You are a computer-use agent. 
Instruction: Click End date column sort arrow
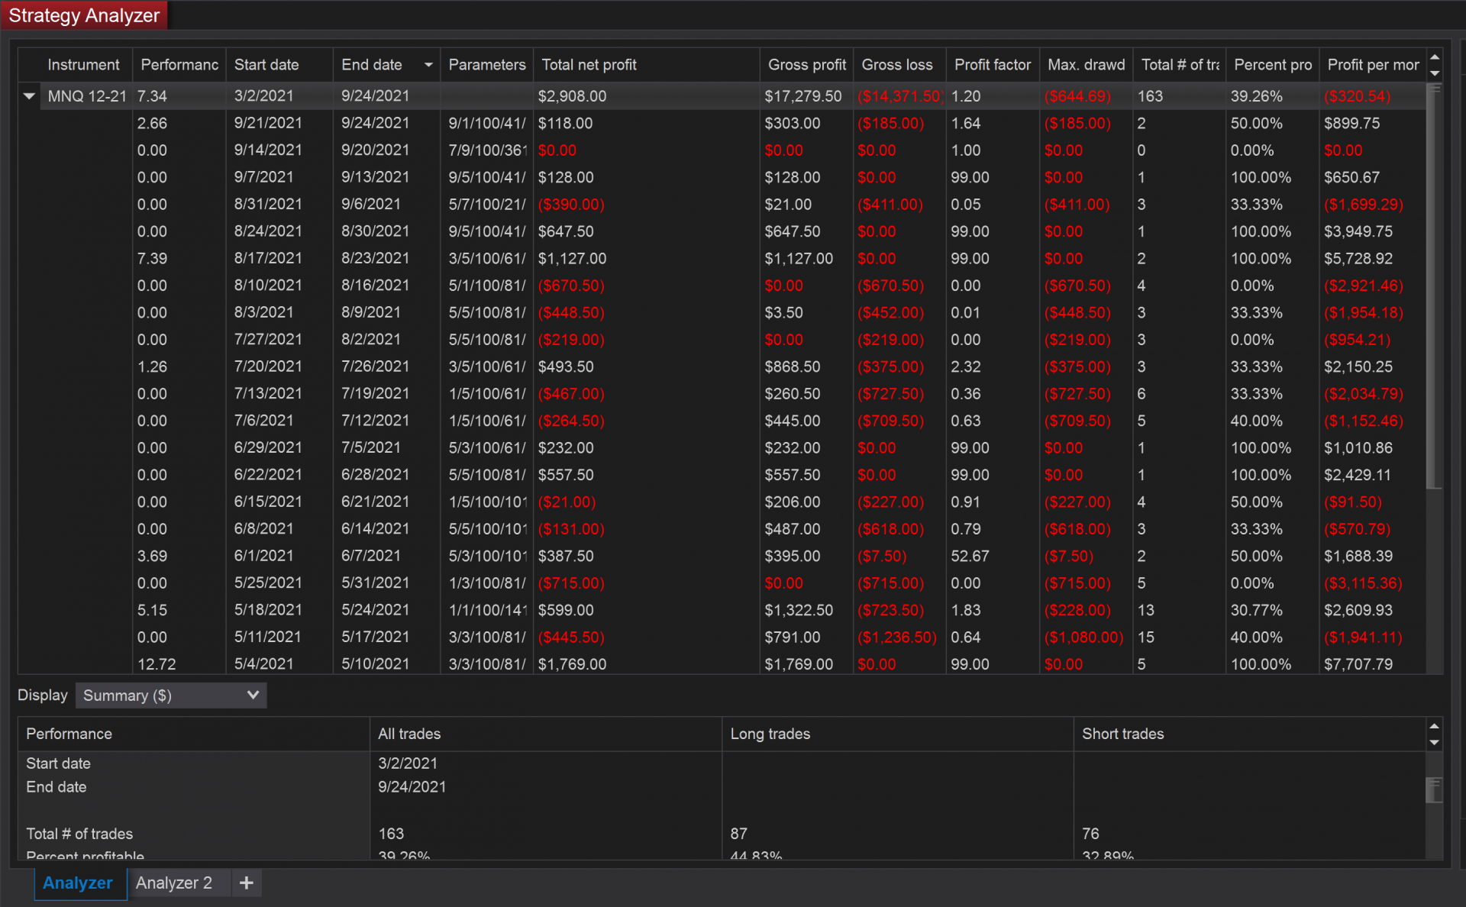428,65
